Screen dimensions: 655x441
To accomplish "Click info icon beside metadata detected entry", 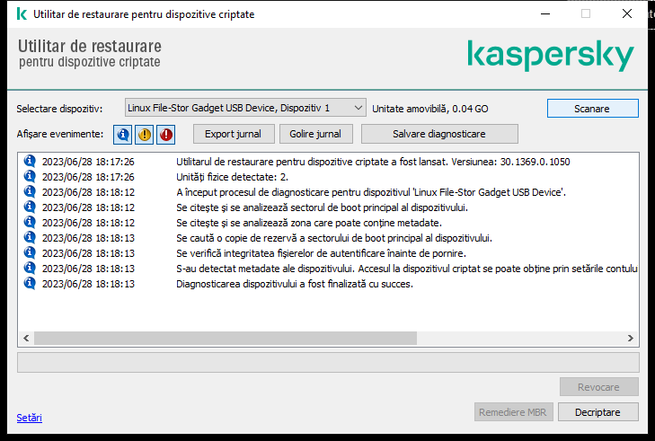I will (x=30, y=268).
